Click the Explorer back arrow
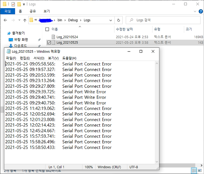Image resolution: width=204 pixels, height=174 pixels. 5,20
